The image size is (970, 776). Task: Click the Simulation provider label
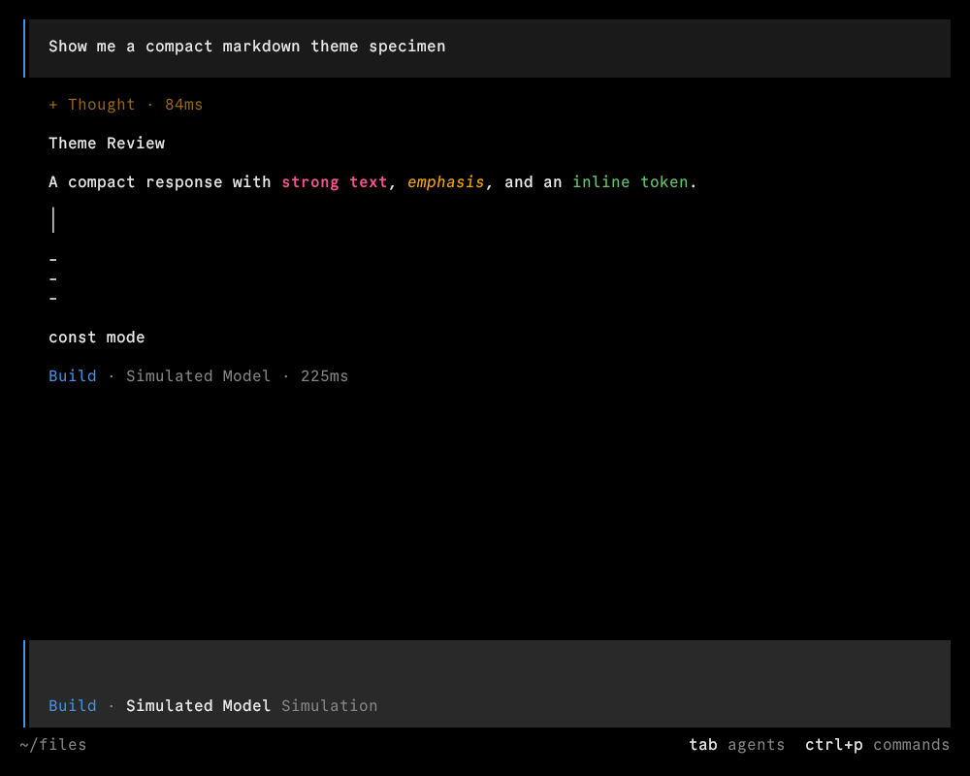coord(329,705)
